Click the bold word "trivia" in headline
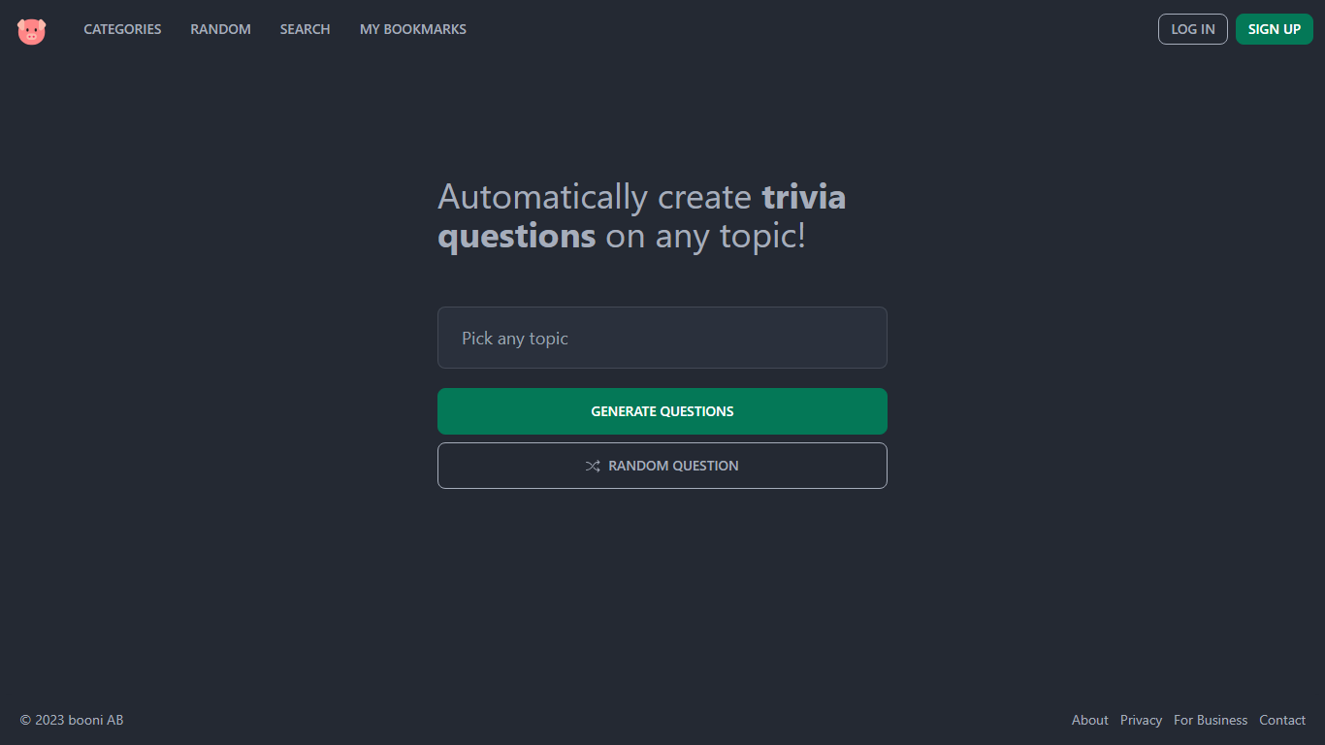1325x745 pixels. click(803, 197)
